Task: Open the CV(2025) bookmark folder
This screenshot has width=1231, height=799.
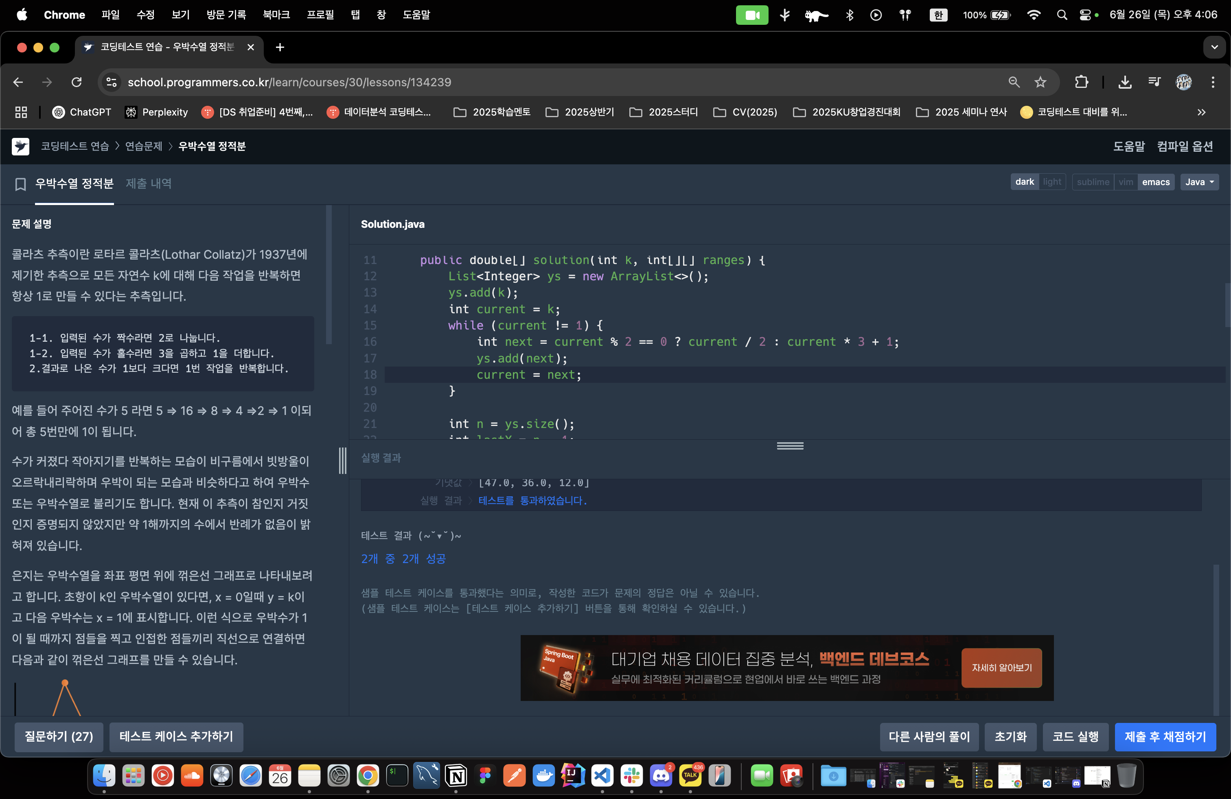Action: click(x=745, y=112)
